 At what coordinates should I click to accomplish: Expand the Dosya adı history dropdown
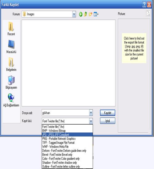click(x=91, y=113)
